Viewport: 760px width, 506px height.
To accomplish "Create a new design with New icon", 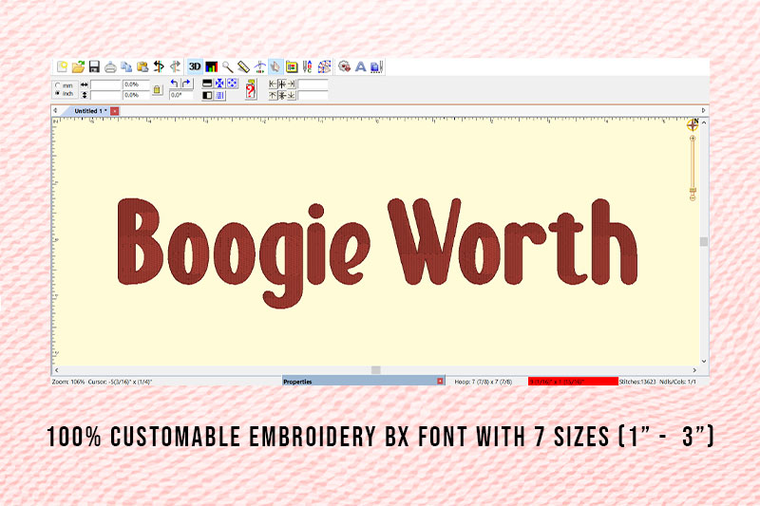I will coord(62,66).
